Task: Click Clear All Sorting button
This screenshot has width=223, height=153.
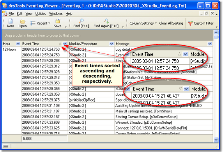Action: tap(171, 23)
